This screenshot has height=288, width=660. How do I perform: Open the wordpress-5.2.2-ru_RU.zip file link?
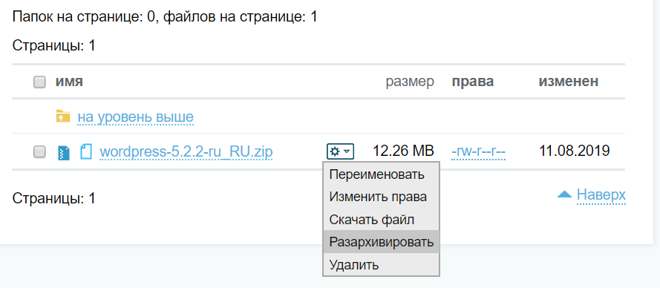186,152
